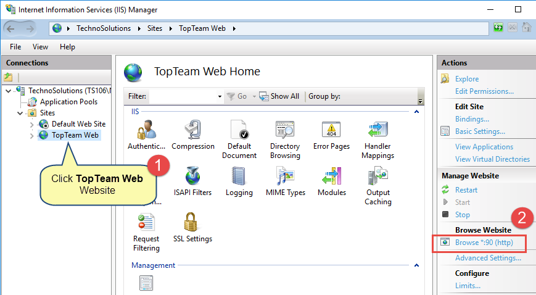Screen dimensions: 536x295
Task: Expand address bar arrow after TechnoSolutions
Action: 139,29
